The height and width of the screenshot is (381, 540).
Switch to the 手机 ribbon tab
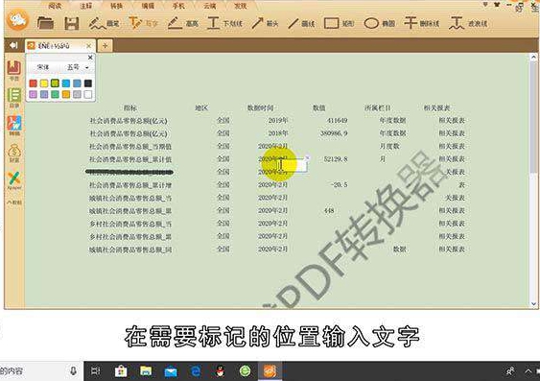(x=178, y=6)
